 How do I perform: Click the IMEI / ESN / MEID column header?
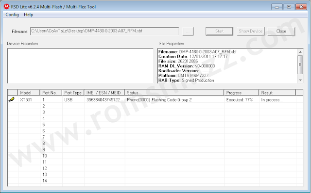tap(104, 93)
